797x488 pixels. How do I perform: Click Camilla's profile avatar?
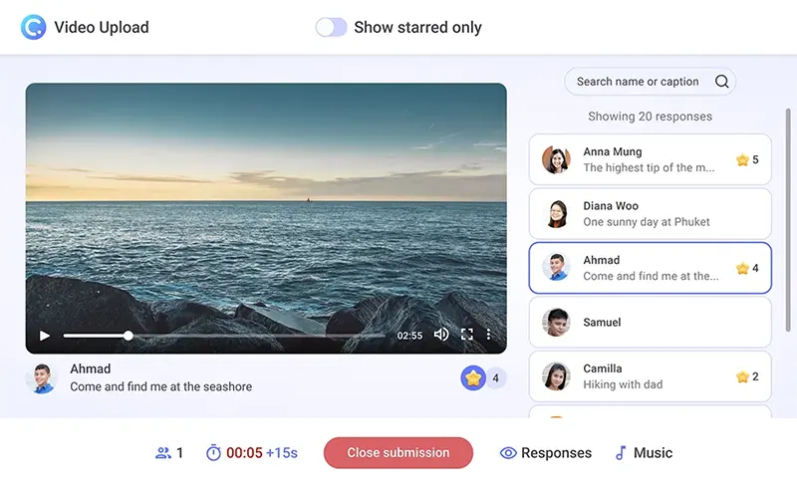(556, 376)
